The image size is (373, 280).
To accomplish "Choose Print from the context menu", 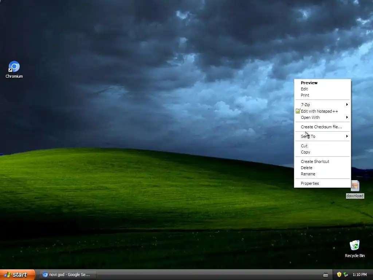I will 322,95.
